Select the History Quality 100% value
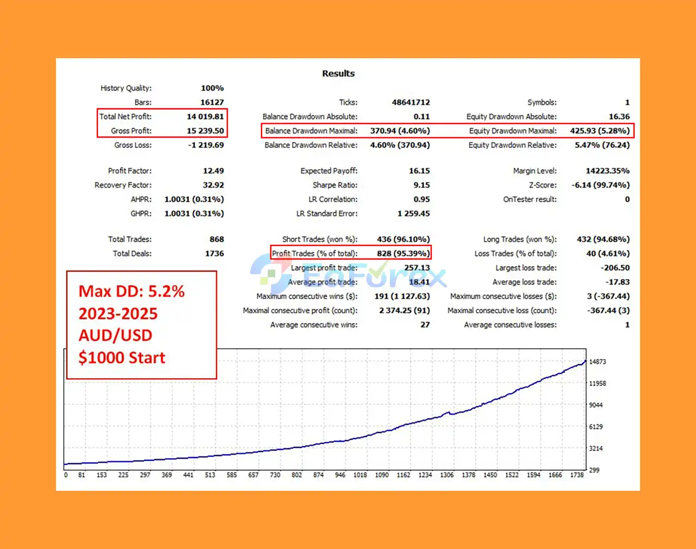Viewport: 696px width, 549px height. (x=212, y=88)
